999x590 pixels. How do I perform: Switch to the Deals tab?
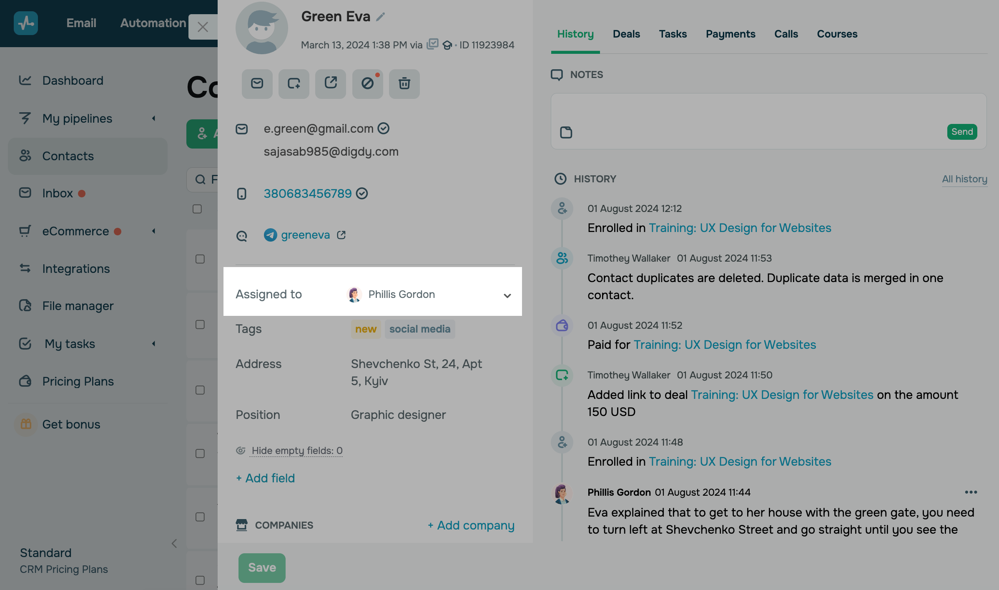click(x=626, y=34)
